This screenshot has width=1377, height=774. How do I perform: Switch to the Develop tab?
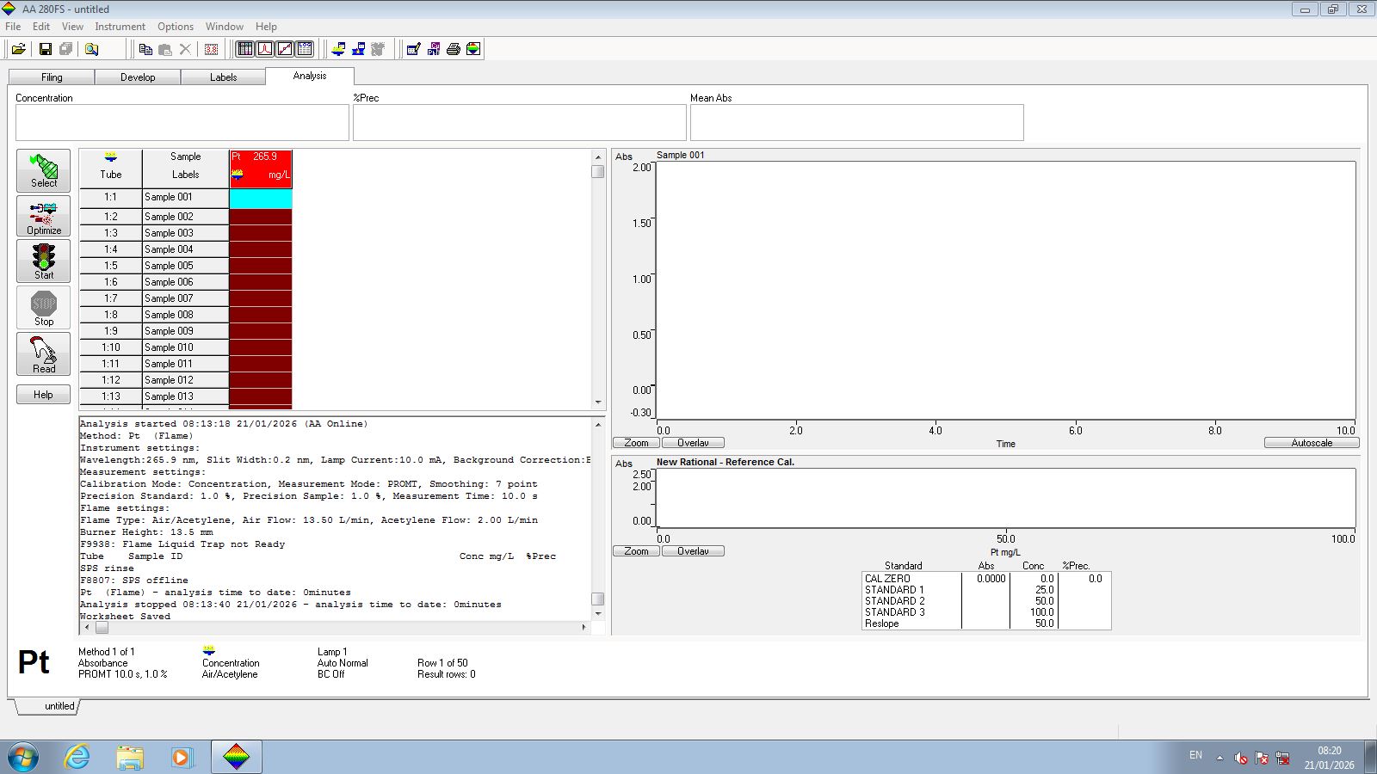click(x=137, y=77)
